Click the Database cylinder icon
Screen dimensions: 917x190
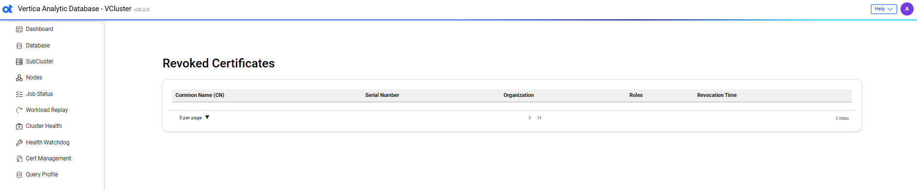point(19,46)
